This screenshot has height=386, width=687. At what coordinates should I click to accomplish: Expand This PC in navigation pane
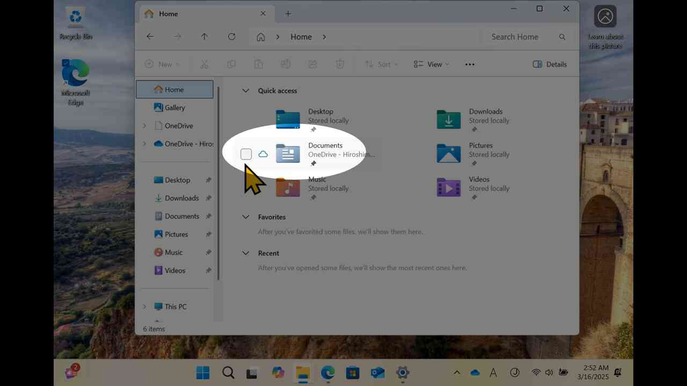[144, 307]
